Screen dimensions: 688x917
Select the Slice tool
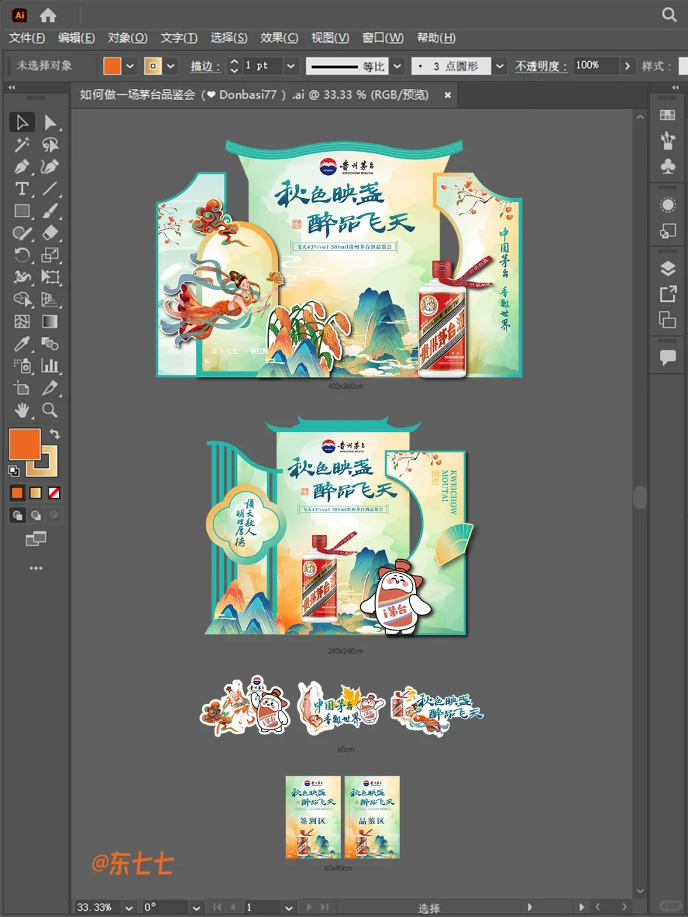(x=50, y=388)
